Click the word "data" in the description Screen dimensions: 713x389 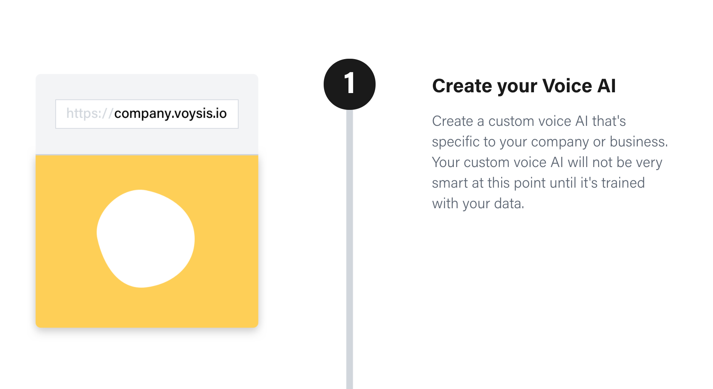(507, 204)
